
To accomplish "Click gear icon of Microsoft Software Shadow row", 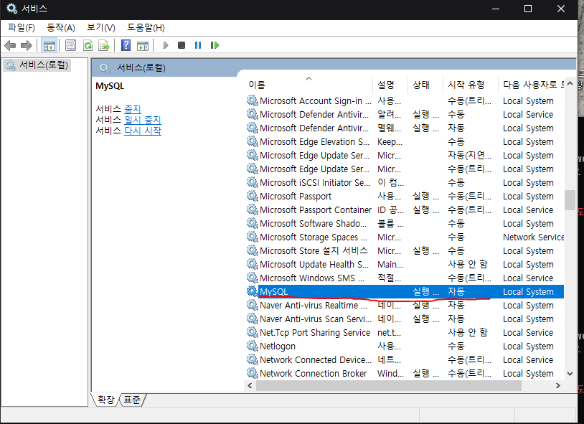I will pos(252,223).
